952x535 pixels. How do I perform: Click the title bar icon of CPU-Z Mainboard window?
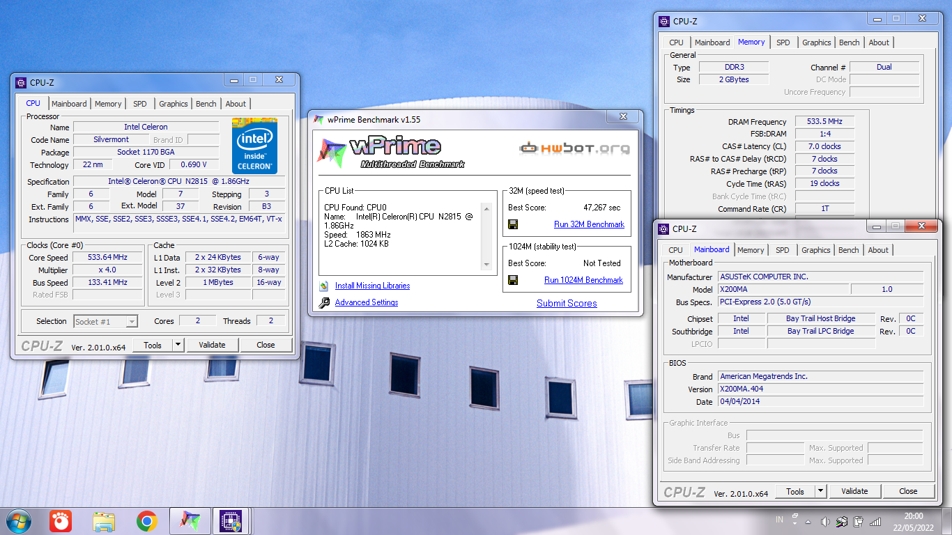(663, 228)
